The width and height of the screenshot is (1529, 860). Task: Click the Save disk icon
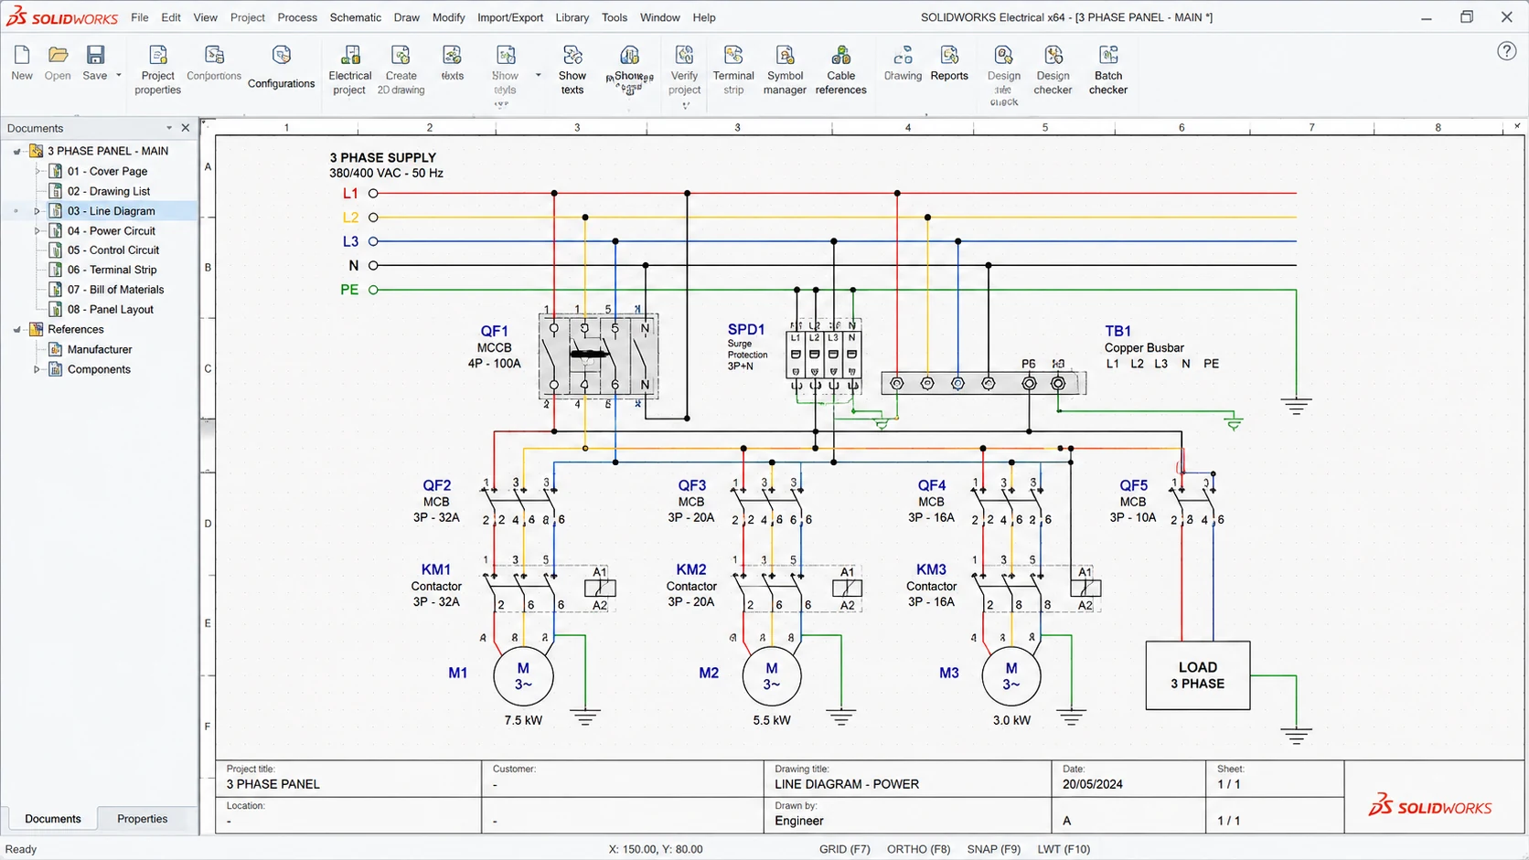tap(95, 56)
